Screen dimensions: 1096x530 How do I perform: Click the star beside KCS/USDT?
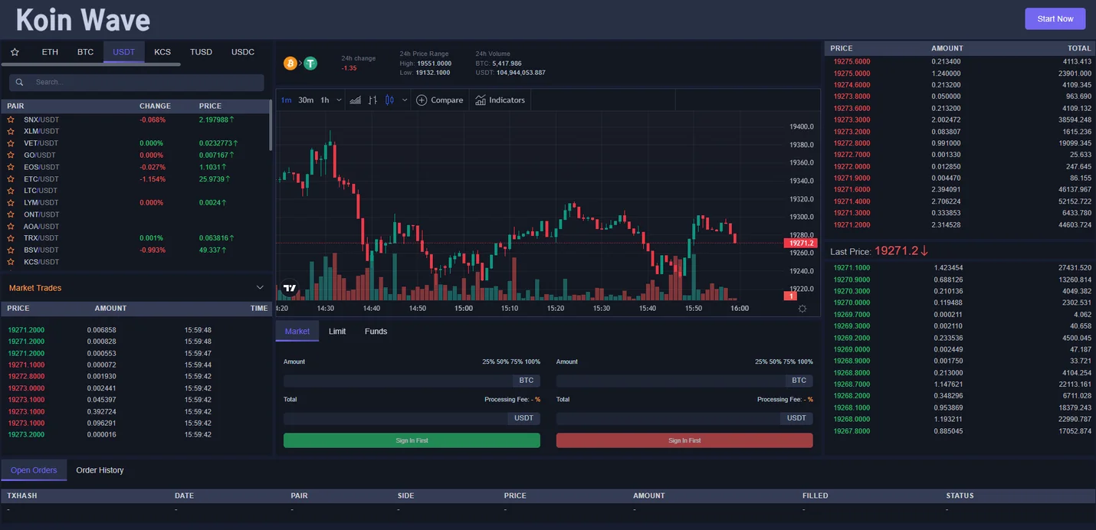(11, 262)
